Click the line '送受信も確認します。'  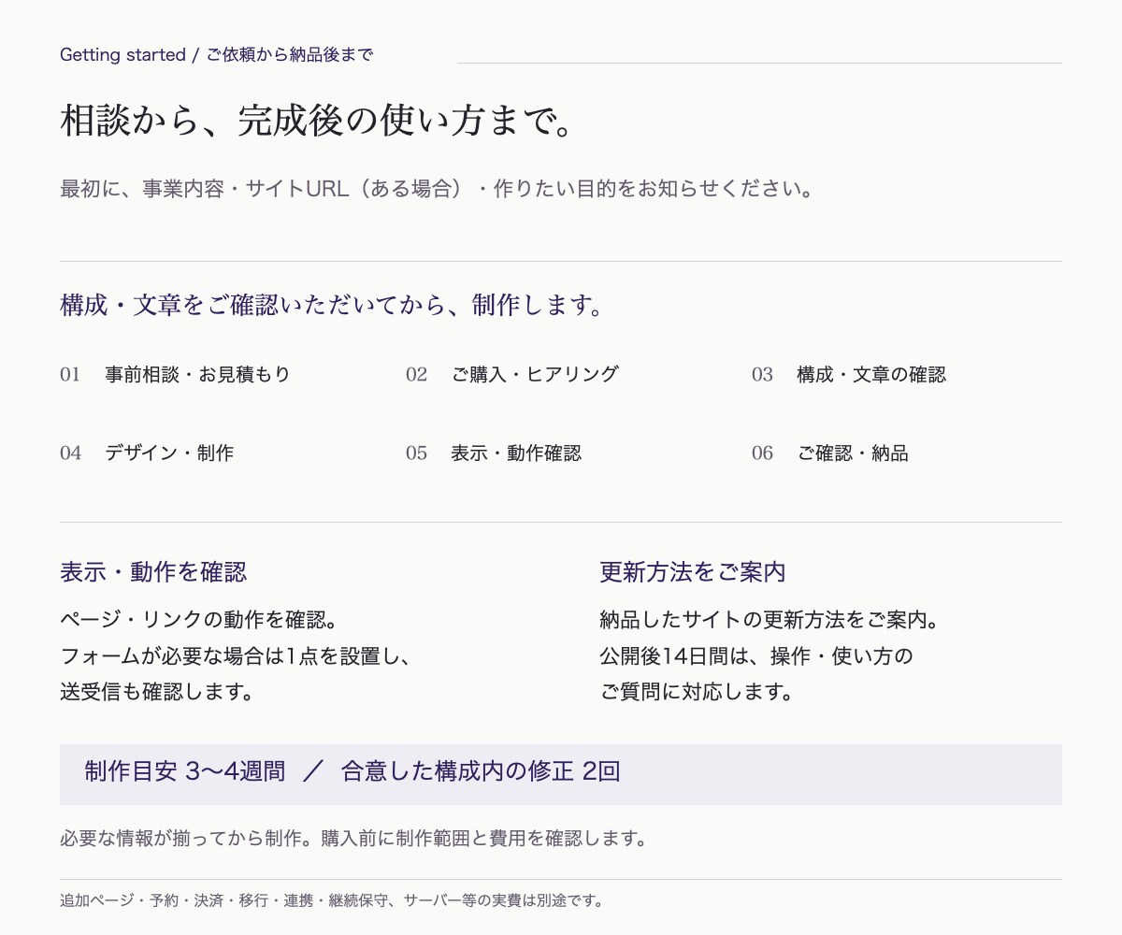(x=157, y=692)
